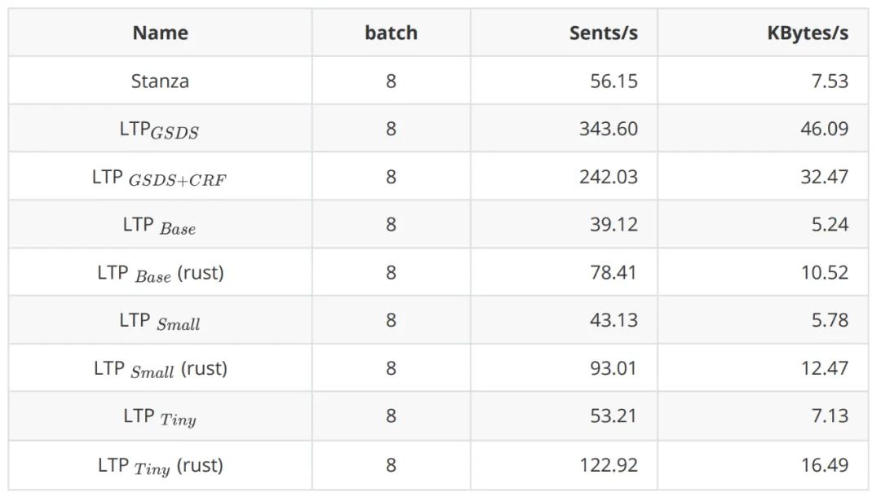Click the Sents/s column header
The image size is (881, 497).
click(x=603, y=33)
